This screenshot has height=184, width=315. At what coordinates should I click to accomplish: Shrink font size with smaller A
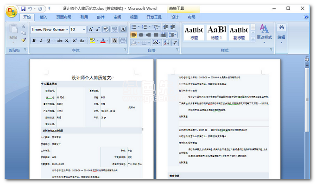(x=98, y=30)
